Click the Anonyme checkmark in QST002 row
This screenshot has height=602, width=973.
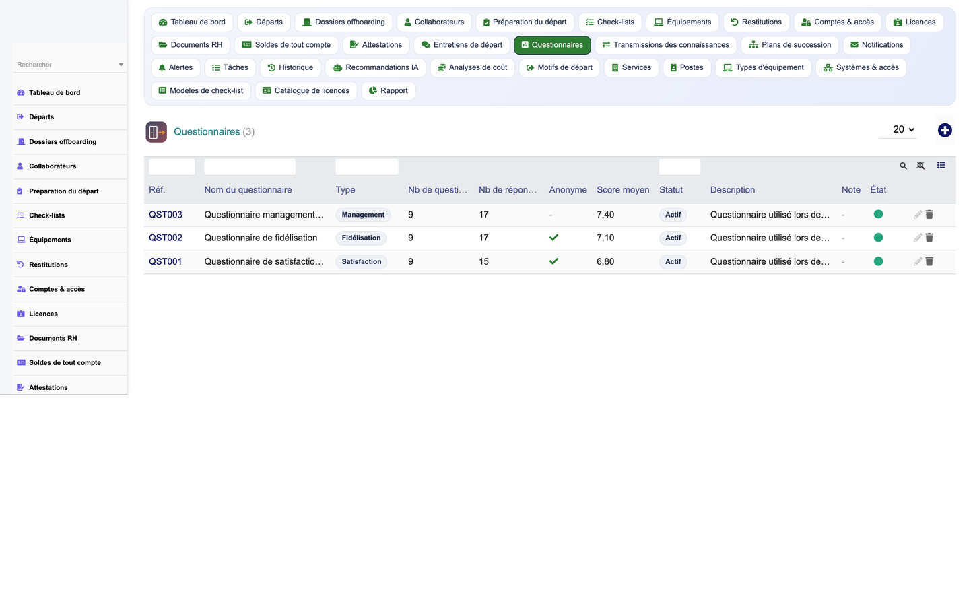click(553, 238)
